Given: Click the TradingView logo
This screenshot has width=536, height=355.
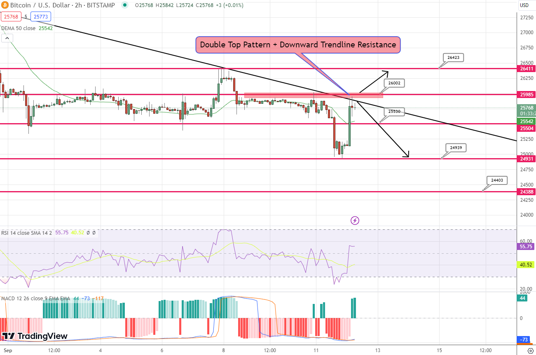Looking at the screenshot, I should [x=35, y=336].
